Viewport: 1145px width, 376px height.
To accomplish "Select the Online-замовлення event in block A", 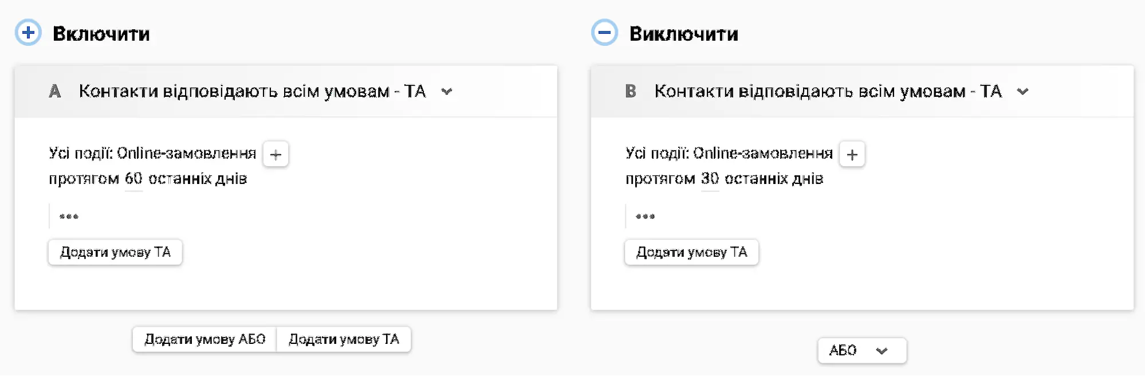I will click(189, 152).
